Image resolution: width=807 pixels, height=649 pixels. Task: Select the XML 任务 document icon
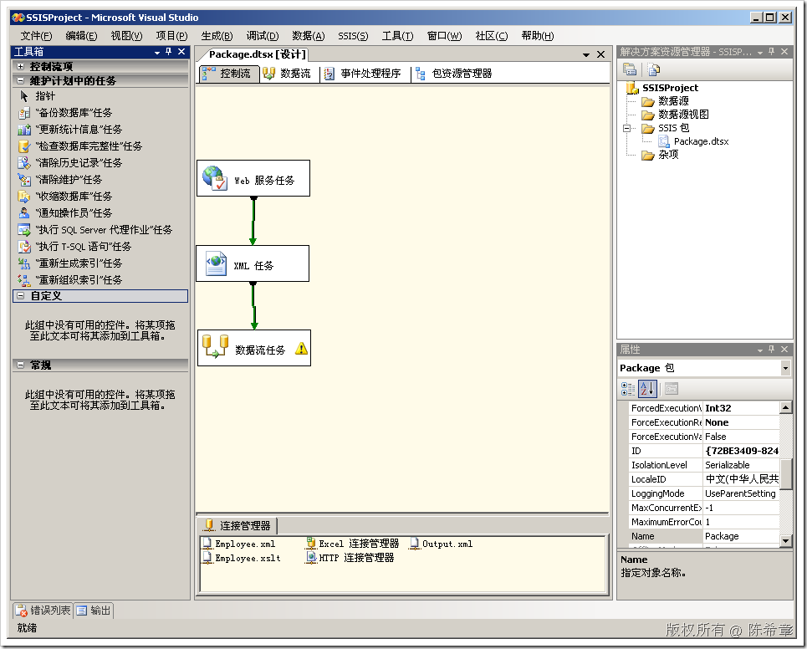click(216, 263)
